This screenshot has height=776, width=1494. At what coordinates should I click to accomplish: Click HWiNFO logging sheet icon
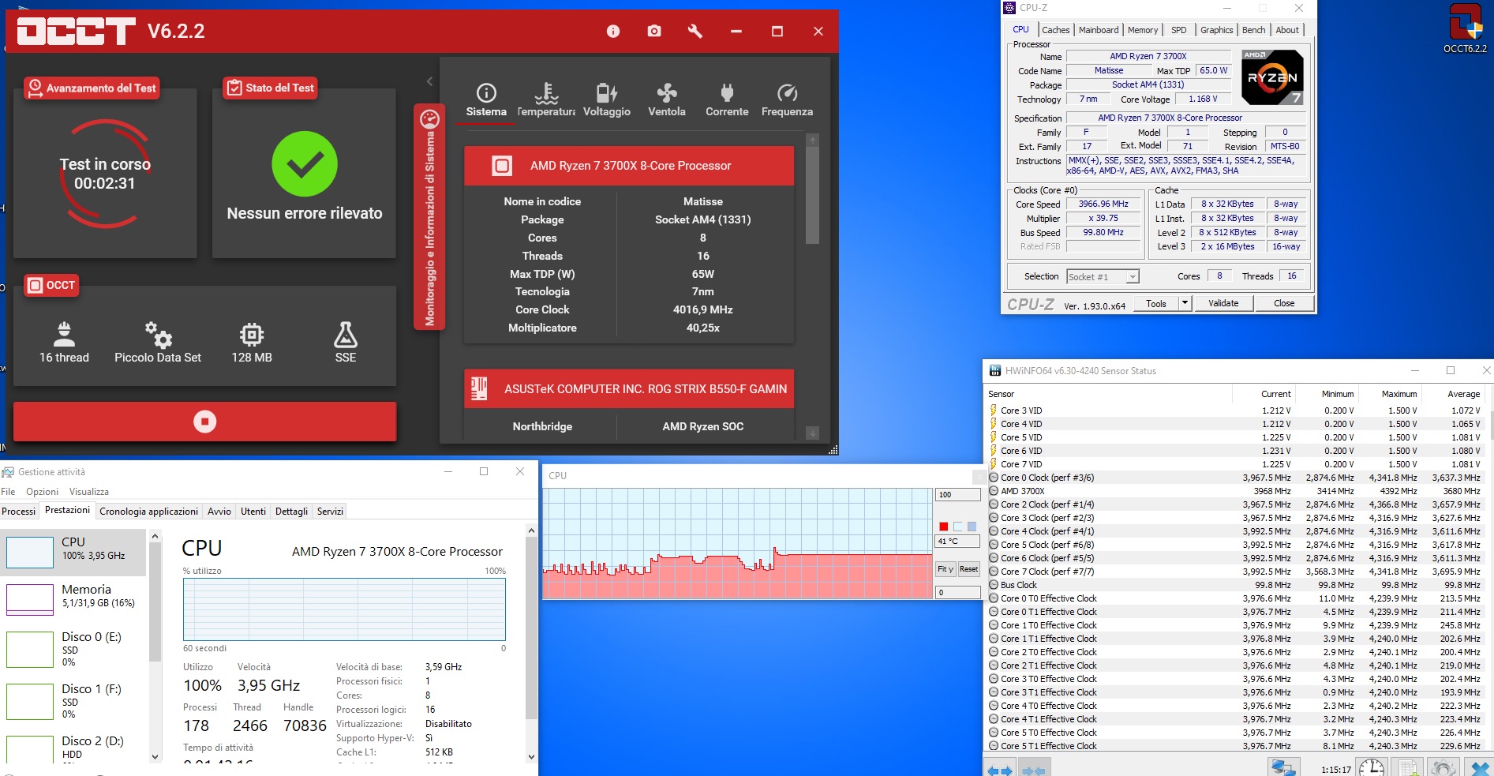click(x=1407, y=768)
